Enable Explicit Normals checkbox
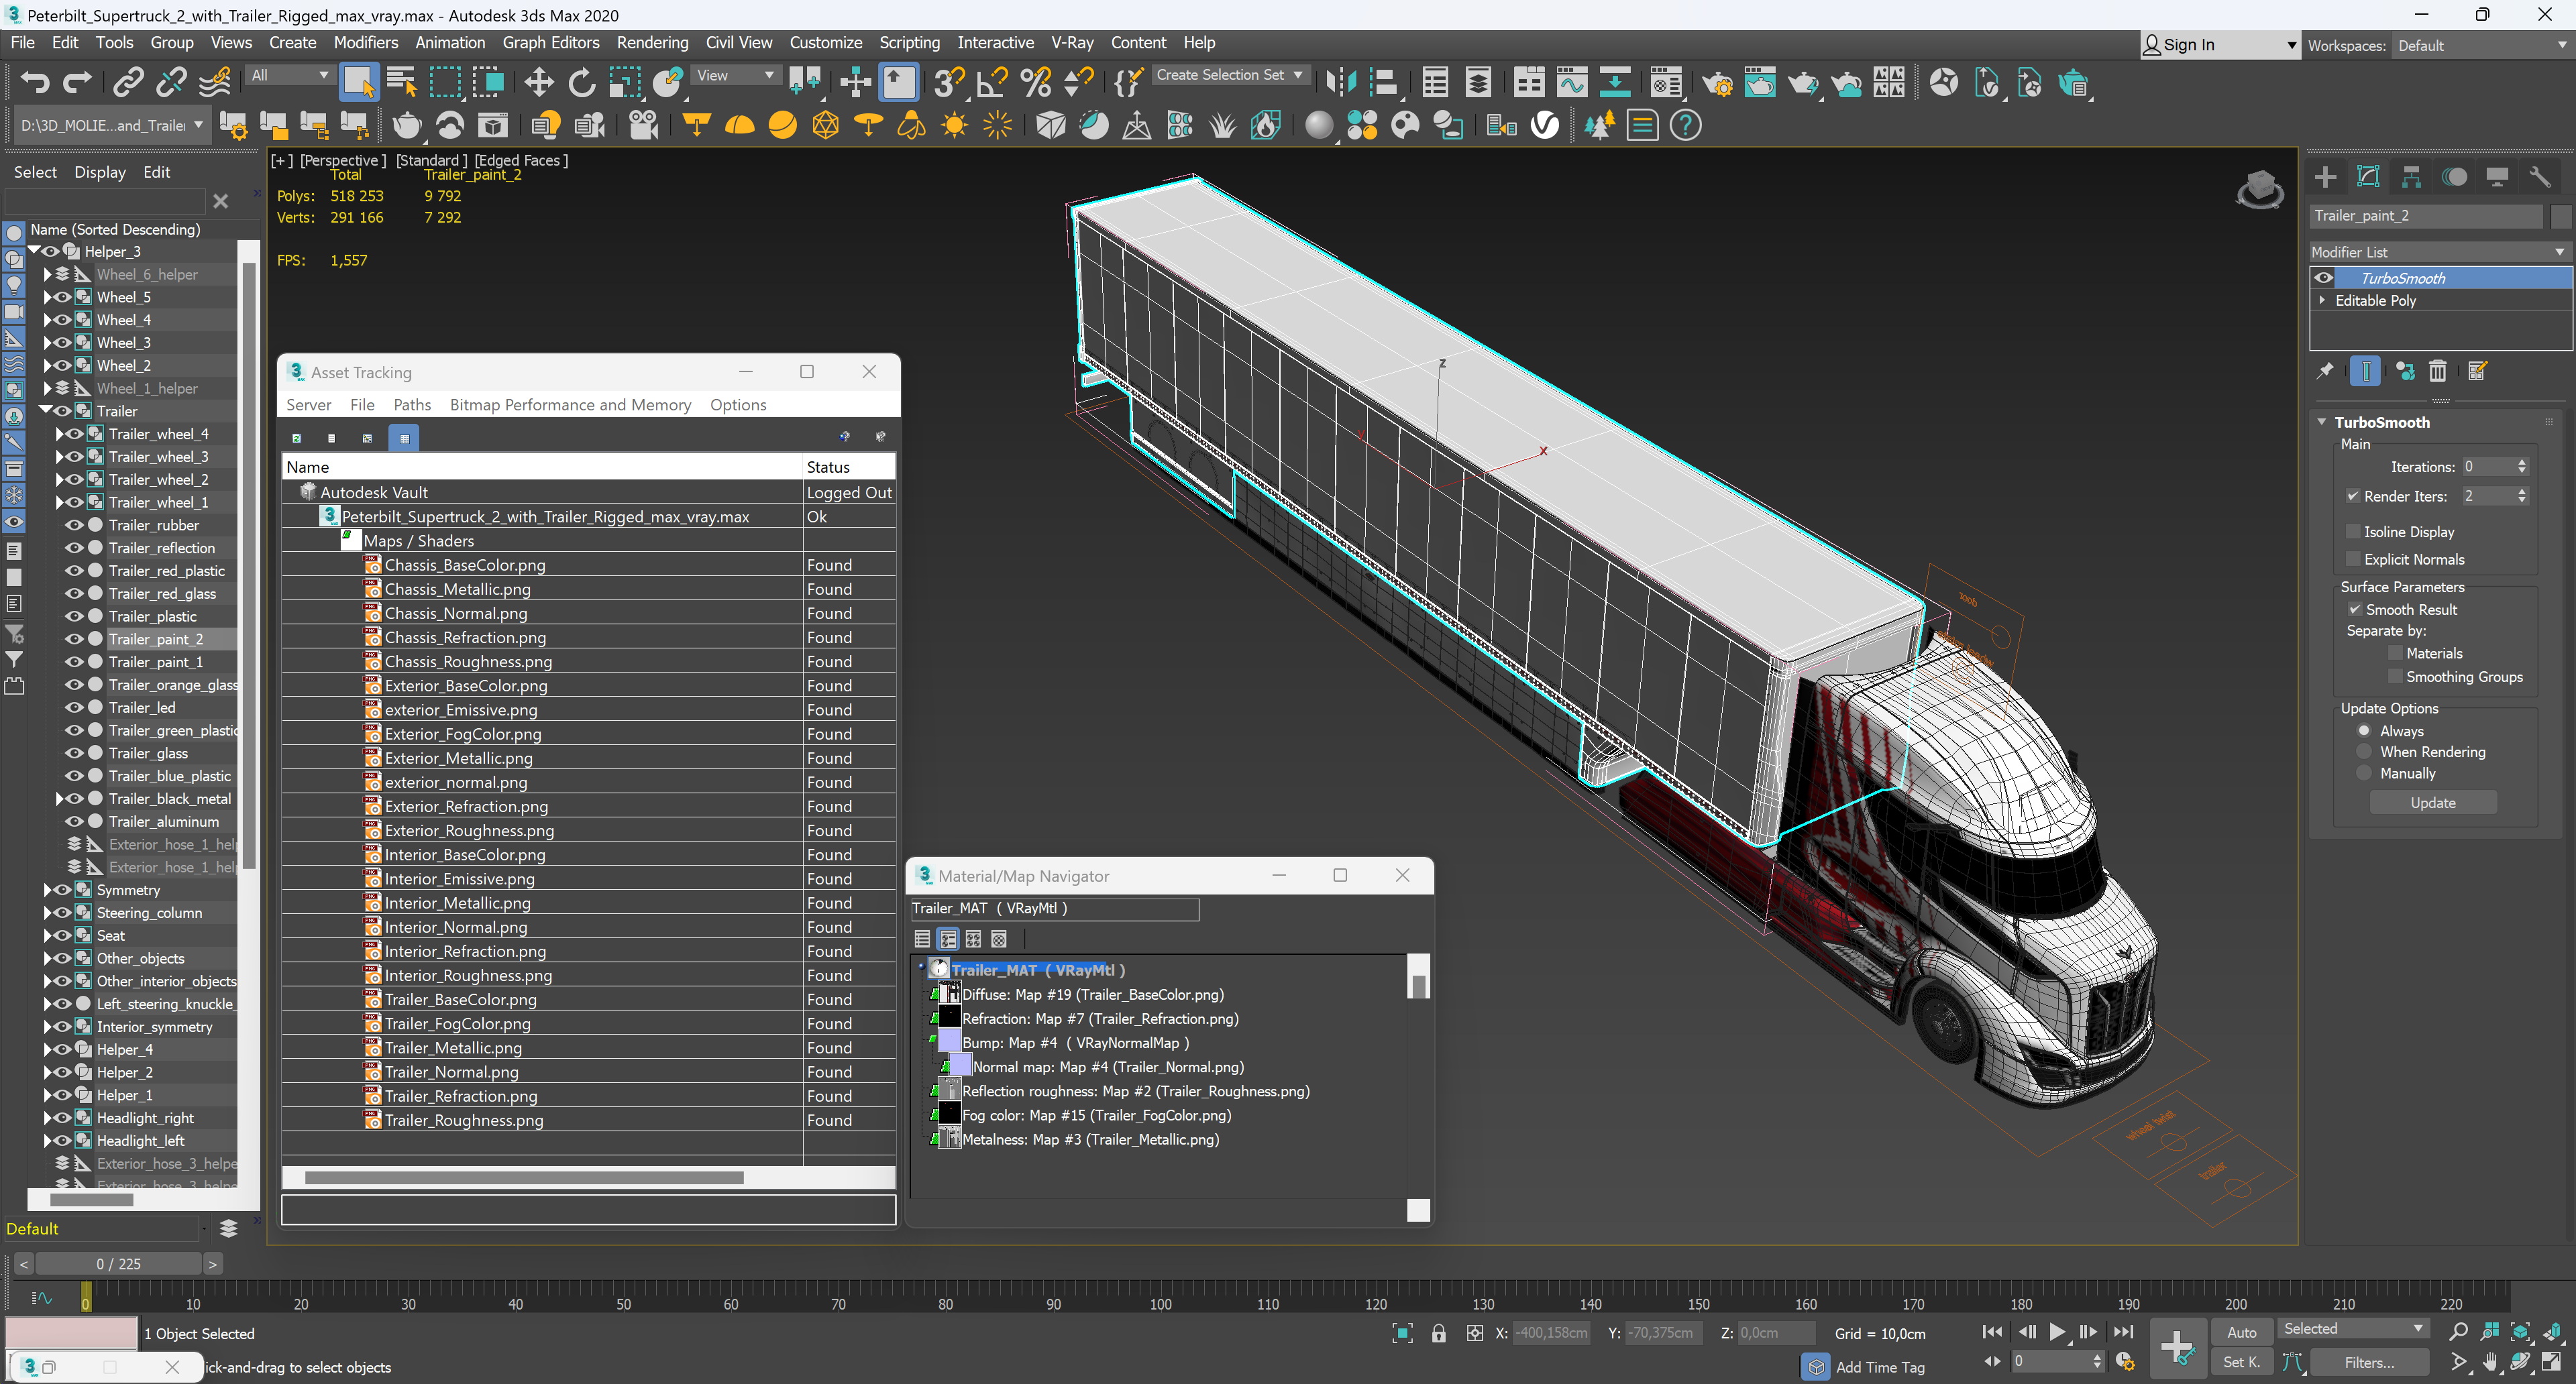2576x1384 pixels. click(2352, 560)
